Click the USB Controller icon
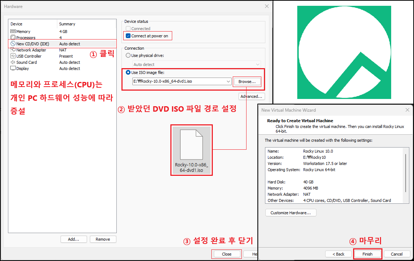The width and height of the screenshot is (414, 261). (13, 56)
